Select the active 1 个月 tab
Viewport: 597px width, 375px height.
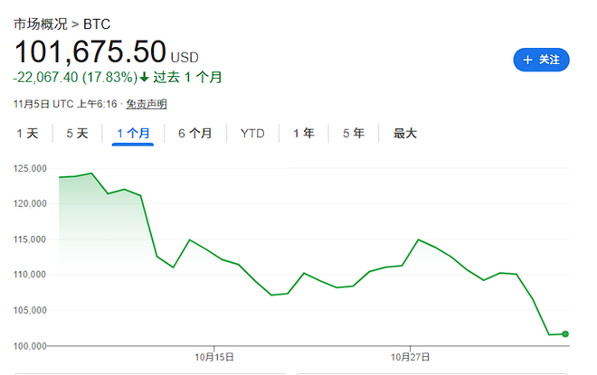(x=133, y=134)
